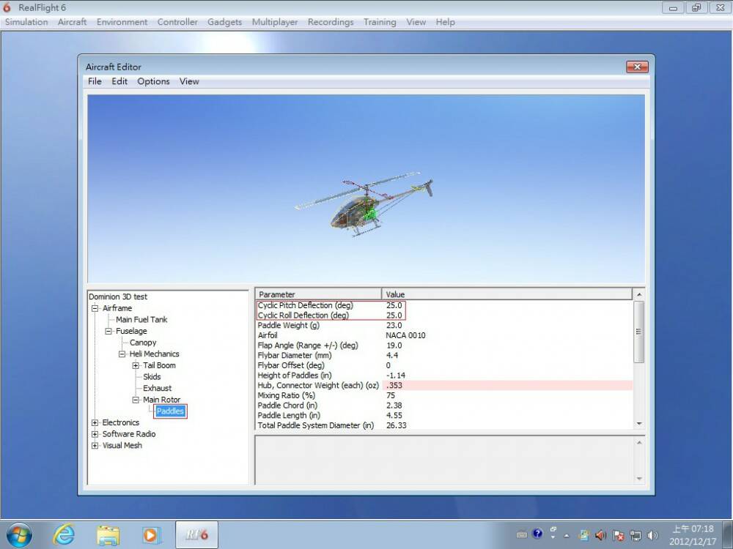
Task: Select Cyclic Pitch Deflection value 25.0
Action: (394, 305)
